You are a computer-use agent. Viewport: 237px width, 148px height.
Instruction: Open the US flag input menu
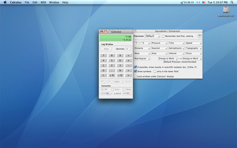point(204,2)
